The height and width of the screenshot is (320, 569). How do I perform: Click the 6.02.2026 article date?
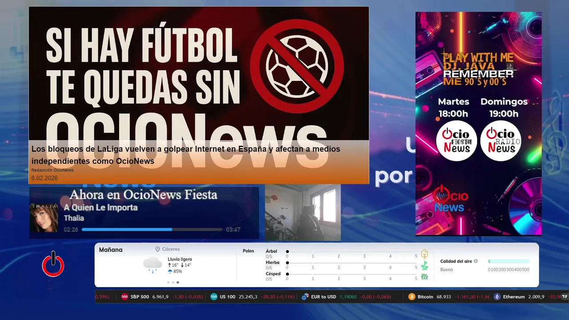click(x=44, y=178)
